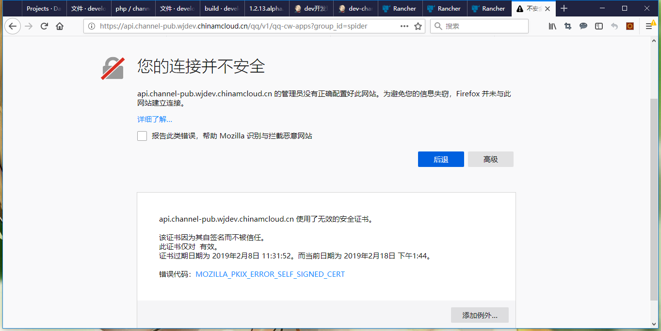
Task: Open a new tab with plus button
Action: tap(564, 8)
